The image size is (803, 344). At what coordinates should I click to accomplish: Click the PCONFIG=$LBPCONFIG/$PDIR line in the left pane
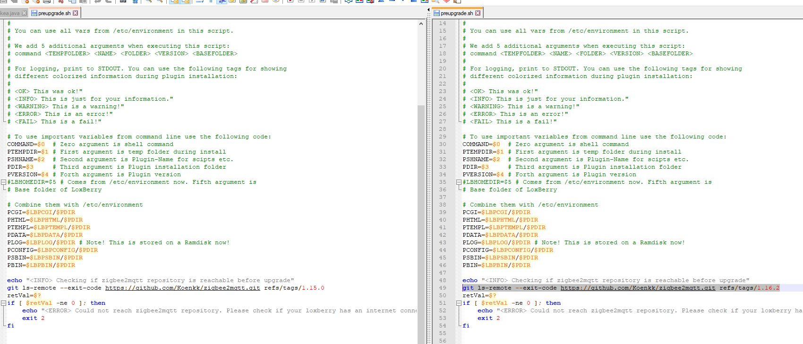tap(52, 250)
